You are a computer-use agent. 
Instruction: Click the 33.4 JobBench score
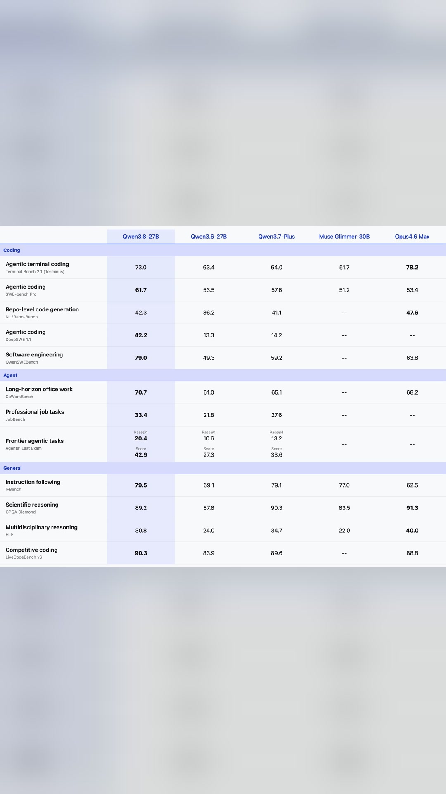[x=141, y=415]
